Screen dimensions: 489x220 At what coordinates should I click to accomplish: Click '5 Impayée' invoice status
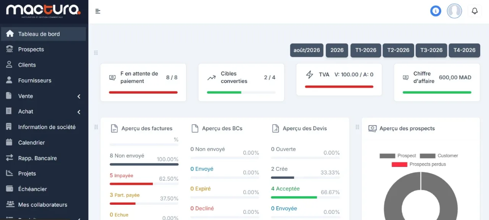[121, 176]
